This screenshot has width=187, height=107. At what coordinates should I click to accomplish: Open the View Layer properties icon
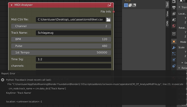pos(174,14)
